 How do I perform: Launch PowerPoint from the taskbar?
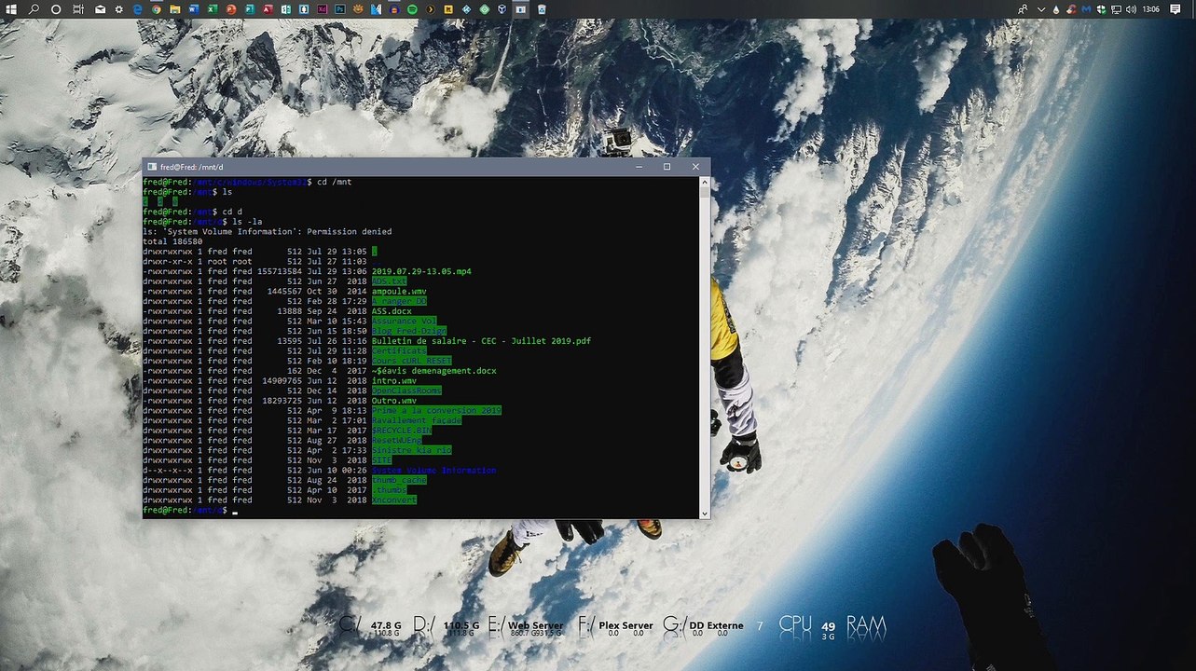click(x=231, y=9)
